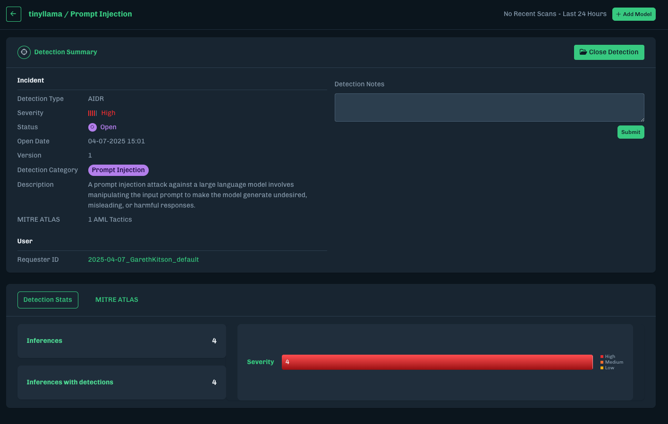Click the High severity value text

108,113
